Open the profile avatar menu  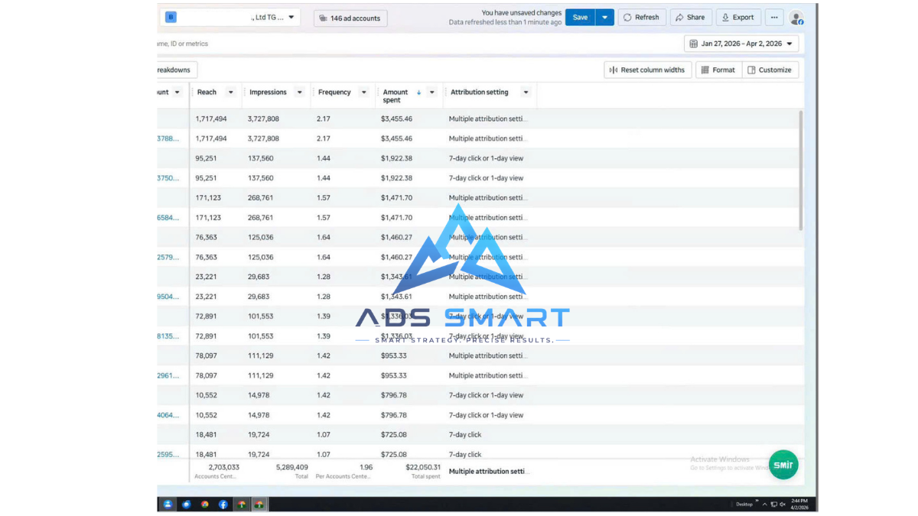pos(796,18)
